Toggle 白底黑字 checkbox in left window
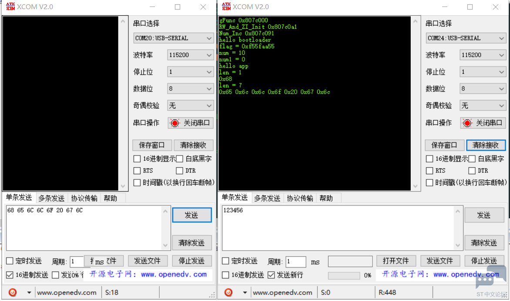Screen dimensions: 510x301 [179, 159]
